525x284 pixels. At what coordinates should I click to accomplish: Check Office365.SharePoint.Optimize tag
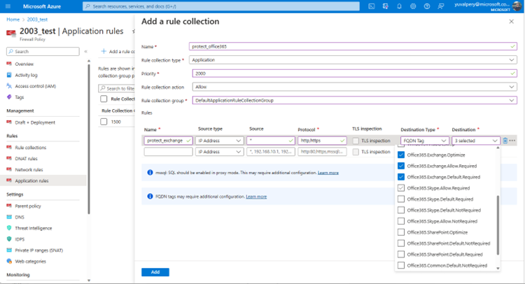(x=401, y=232)
